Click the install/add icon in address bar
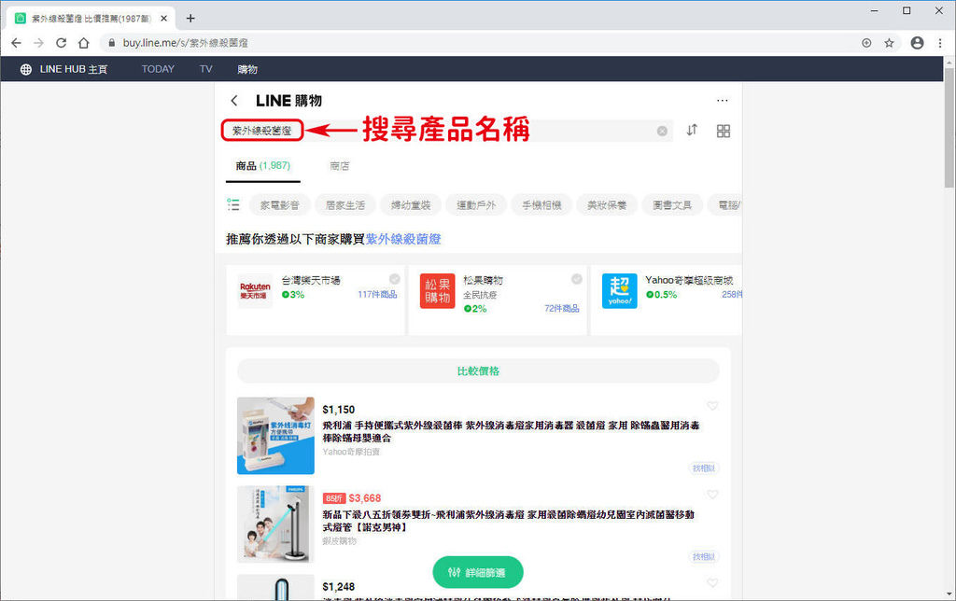 coord(866,43)
